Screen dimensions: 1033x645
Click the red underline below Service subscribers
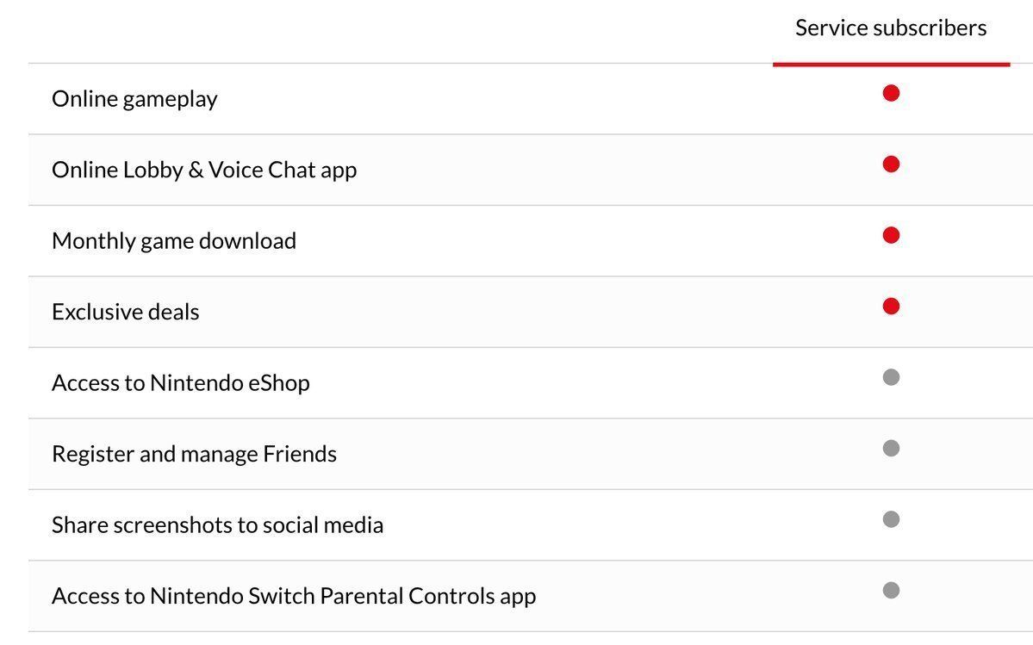(x=891, y=65)
